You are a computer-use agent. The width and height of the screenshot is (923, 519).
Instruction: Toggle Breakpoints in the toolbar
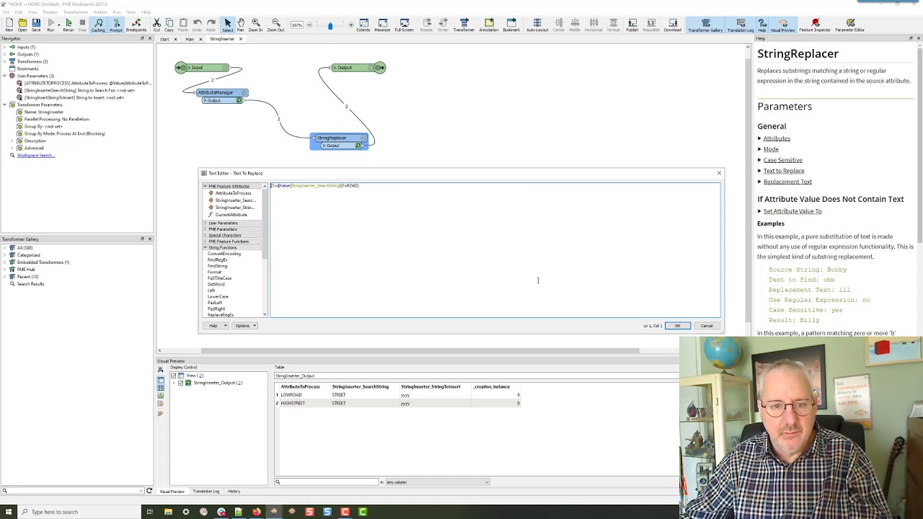tap(136, 25)
